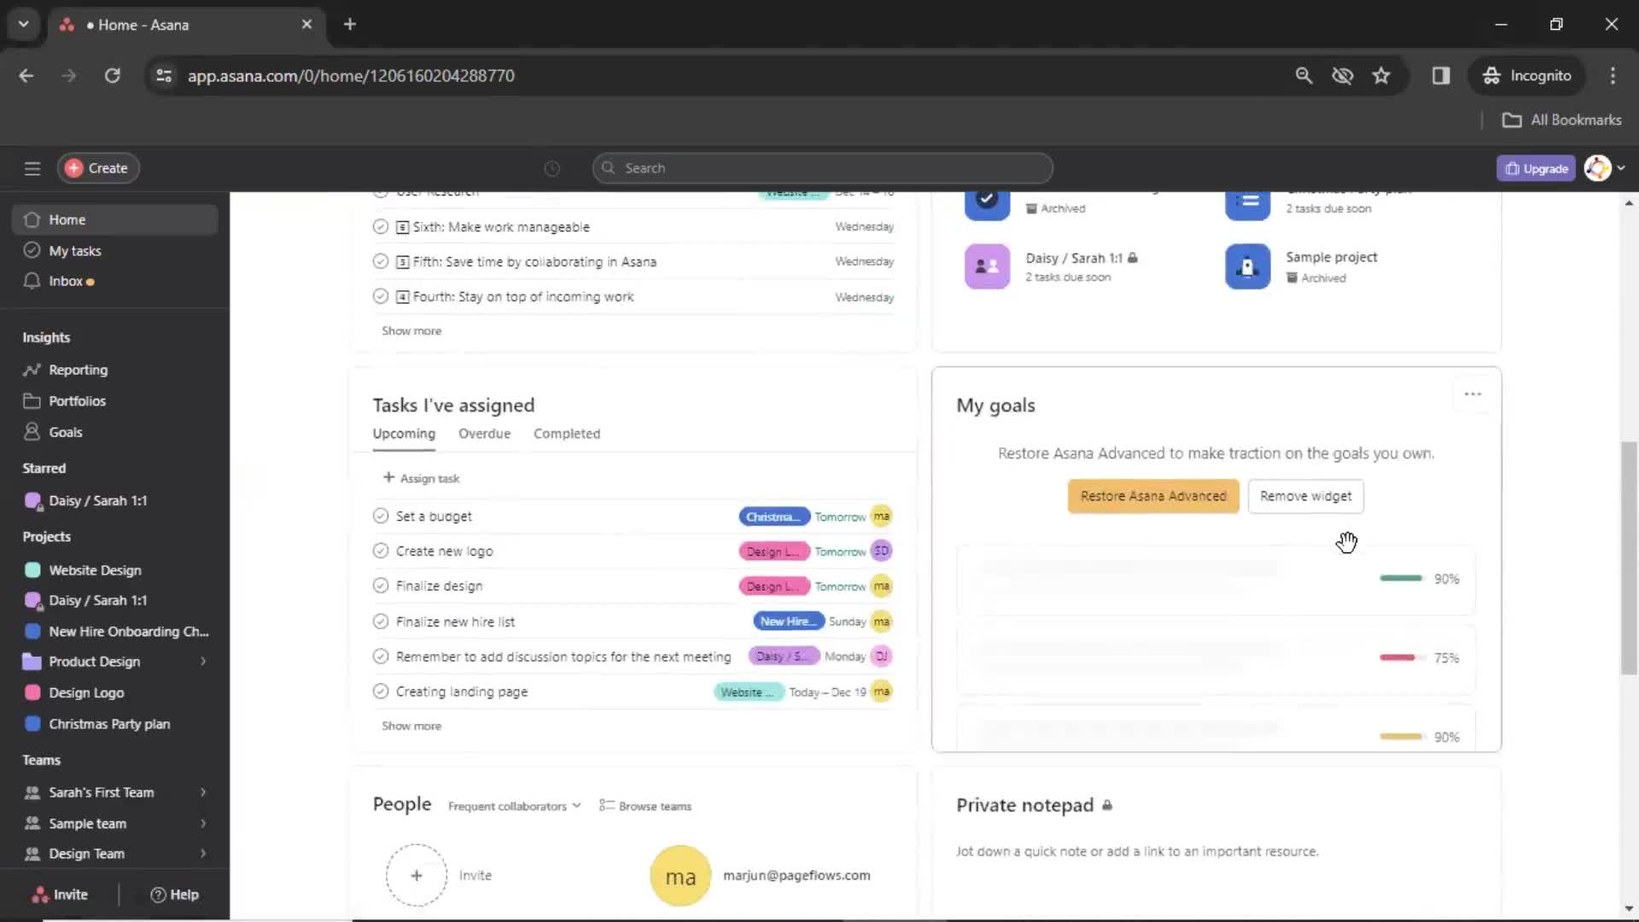Select Goals icon in sidebar
The image size is (1639, 922).
click(x=32, y=431)
